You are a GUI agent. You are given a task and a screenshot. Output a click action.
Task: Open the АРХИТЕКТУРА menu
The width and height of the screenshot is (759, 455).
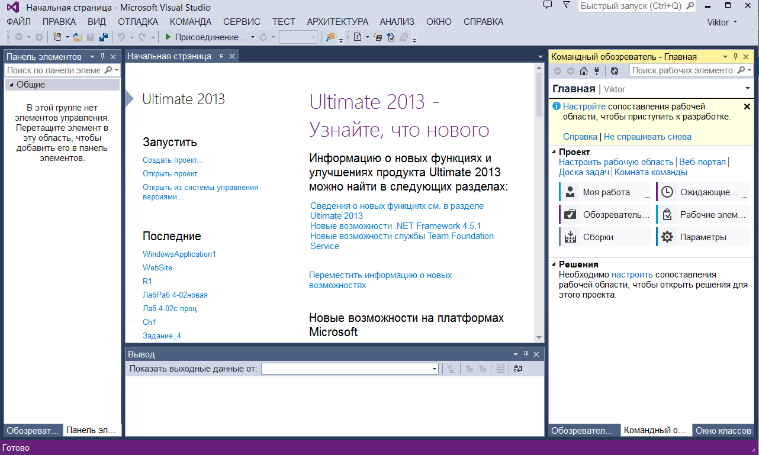(337, 22)
